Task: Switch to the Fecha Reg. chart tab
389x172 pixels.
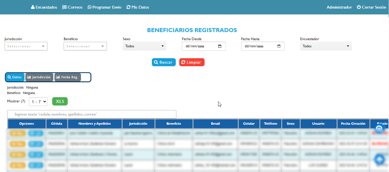Action: tap(67, 77)
